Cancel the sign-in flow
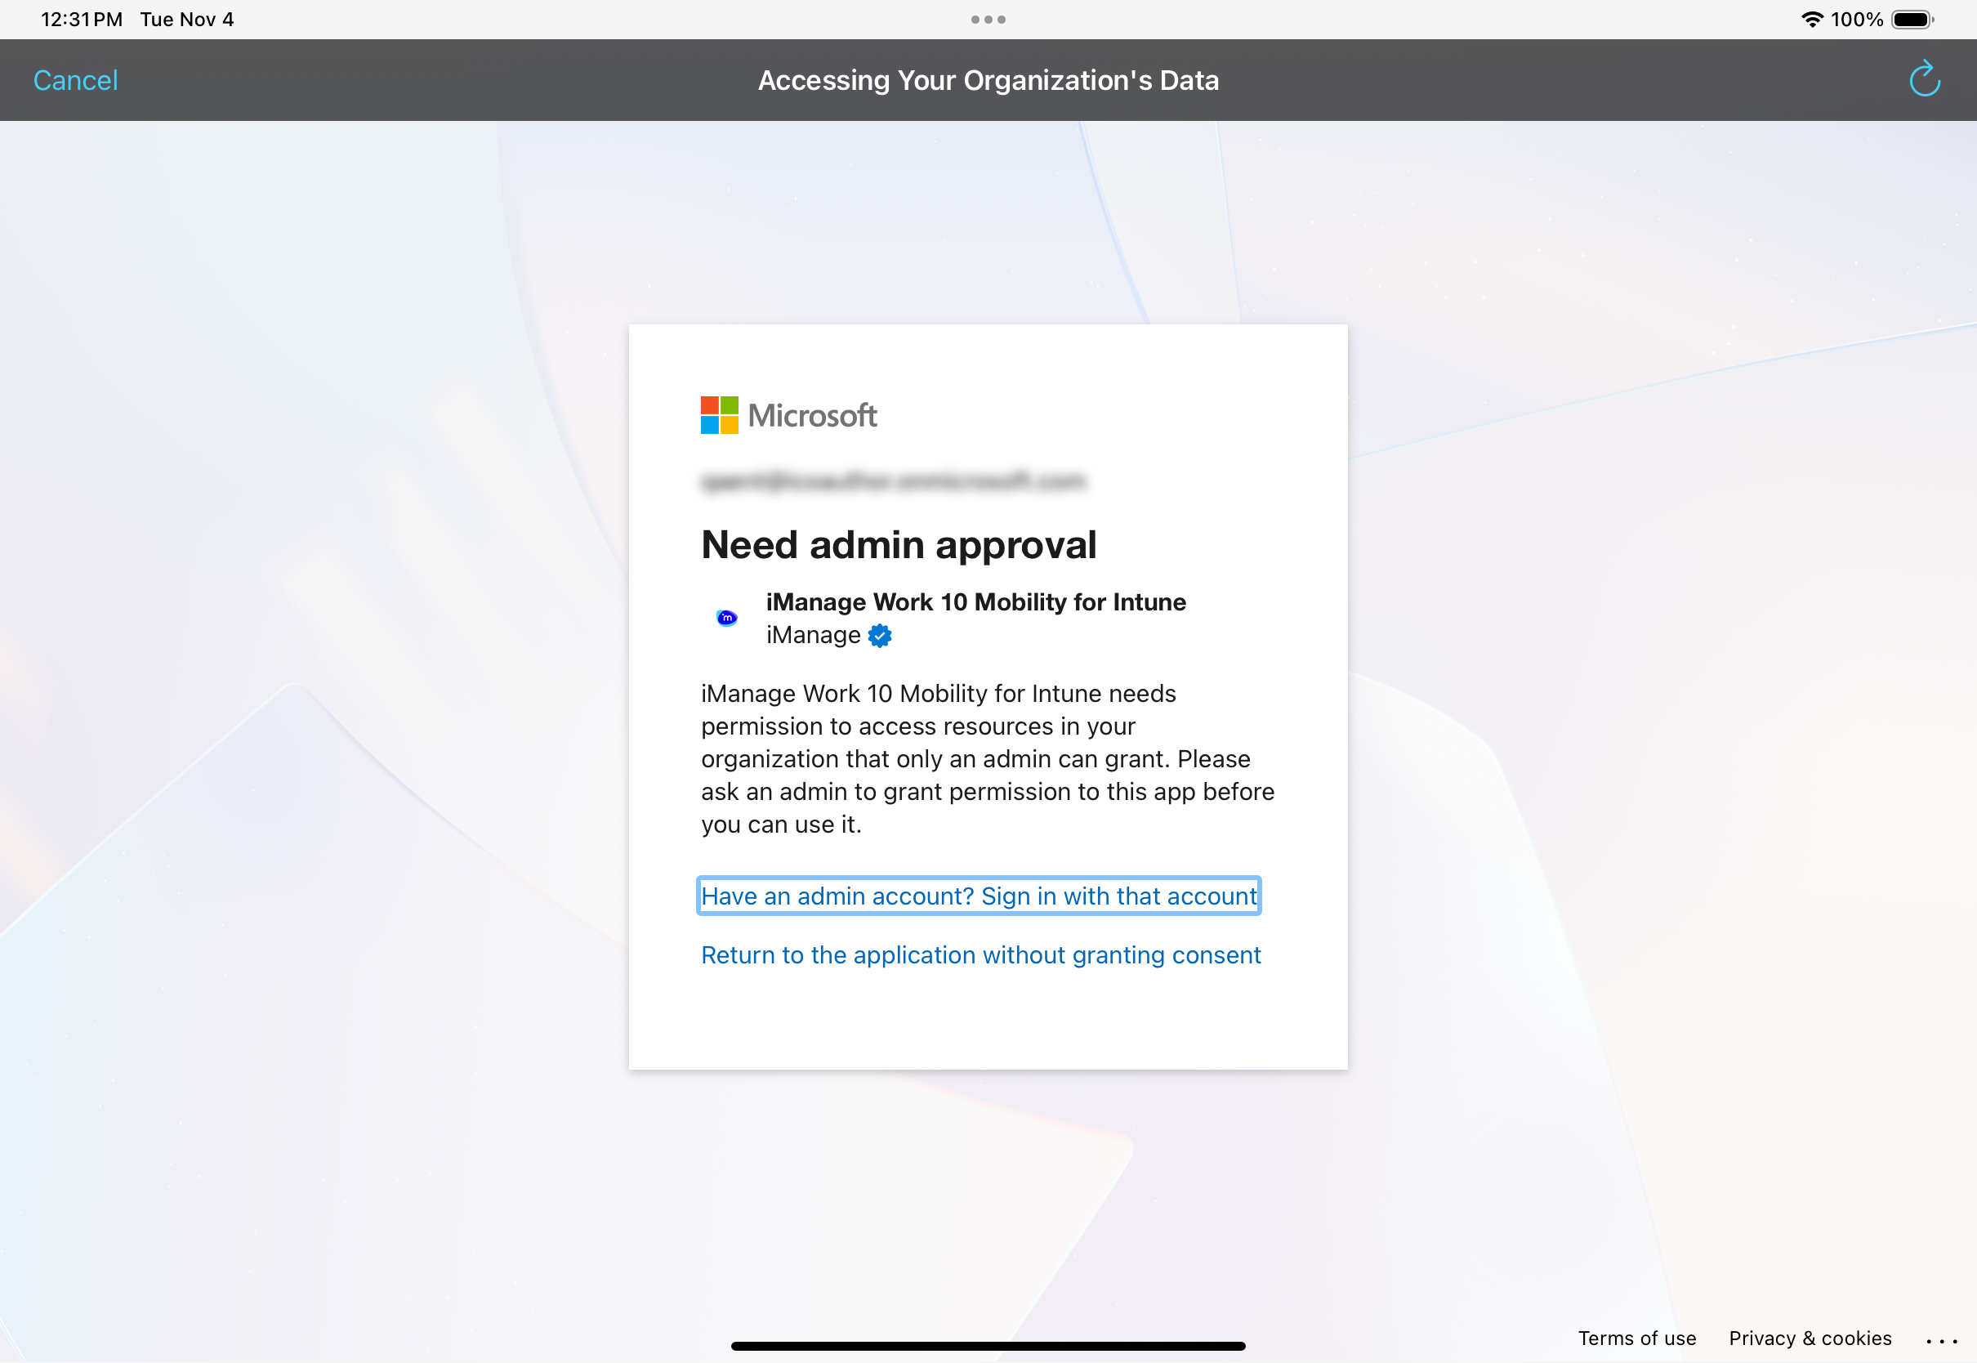This screenshot has width=1977, height=1363. click(x=75, y=79)
